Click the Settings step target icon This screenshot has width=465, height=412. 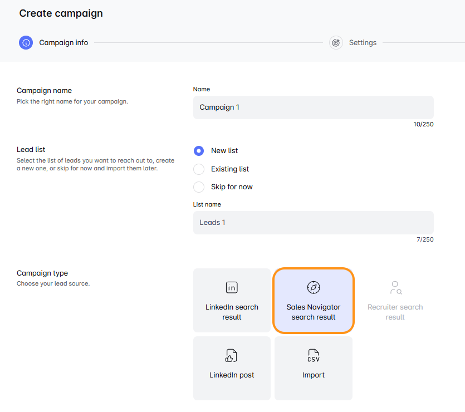(x=336, y=43)
